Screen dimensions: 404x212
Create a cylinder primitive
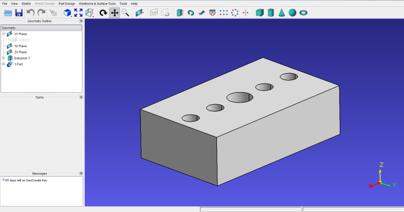pyautogui.click(x=271, y=13)
